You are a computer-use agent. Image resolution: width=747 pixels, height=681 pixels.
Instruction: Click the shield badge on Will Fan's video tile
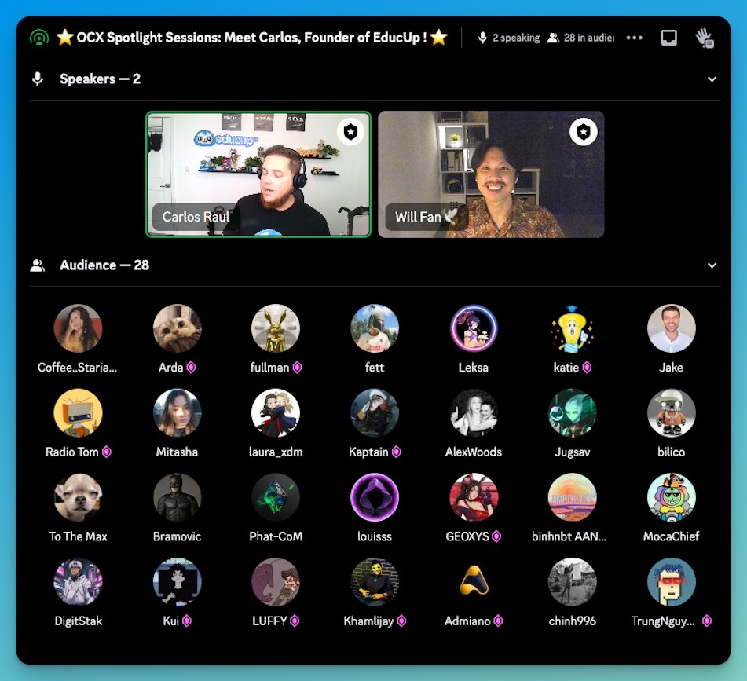tap(582, 132)
